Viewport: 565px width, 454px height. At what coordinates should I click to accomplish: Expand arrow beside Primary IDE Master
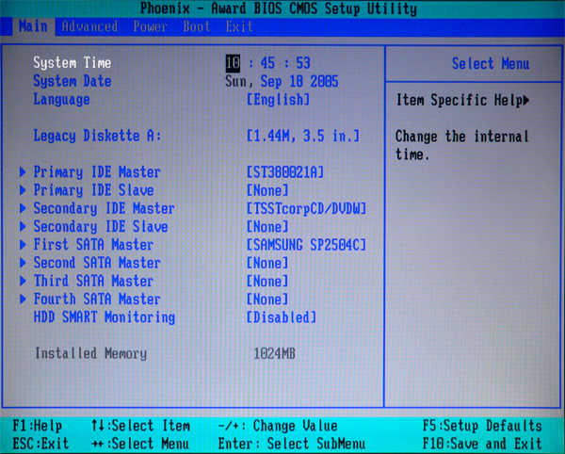(23, 171)
